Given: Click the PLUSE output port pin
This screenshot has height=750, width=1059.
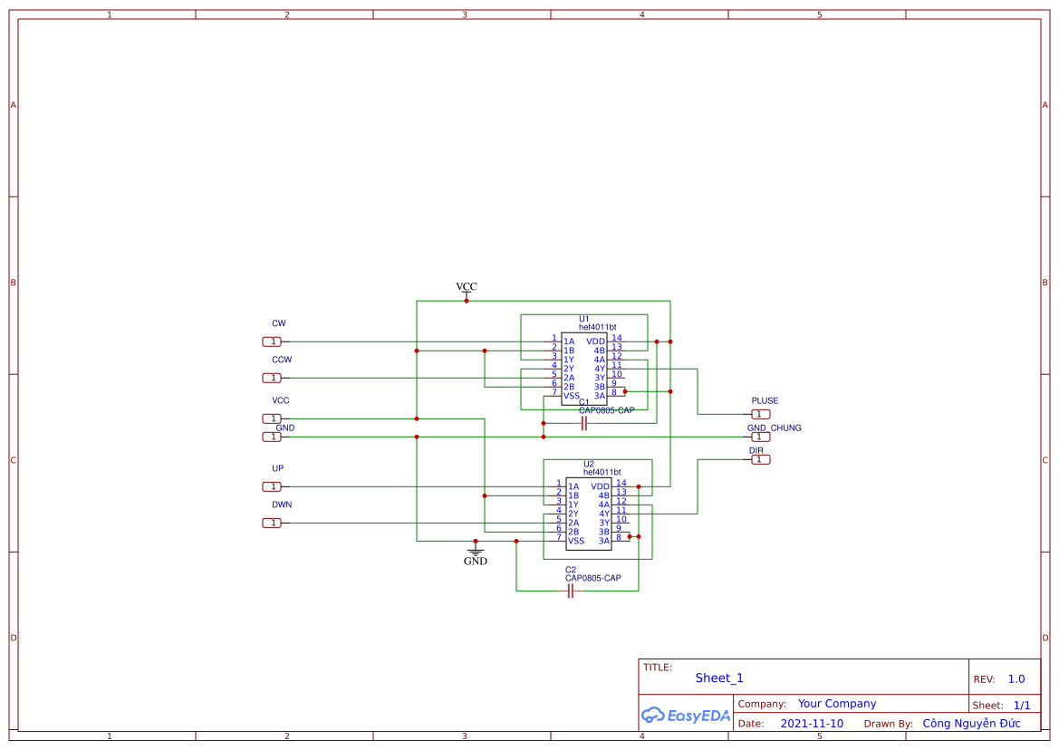Looking at the screenshot, I should click(x=759, y=413).
